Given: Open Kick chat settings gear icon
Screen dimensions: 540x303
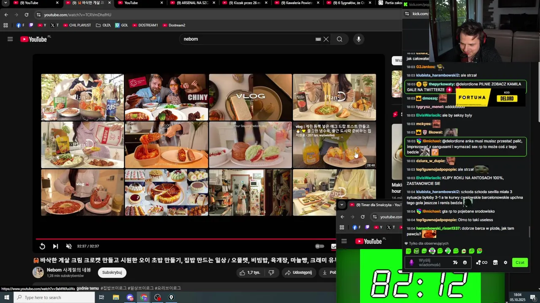Looking at the screenshot, I should 505,263.
